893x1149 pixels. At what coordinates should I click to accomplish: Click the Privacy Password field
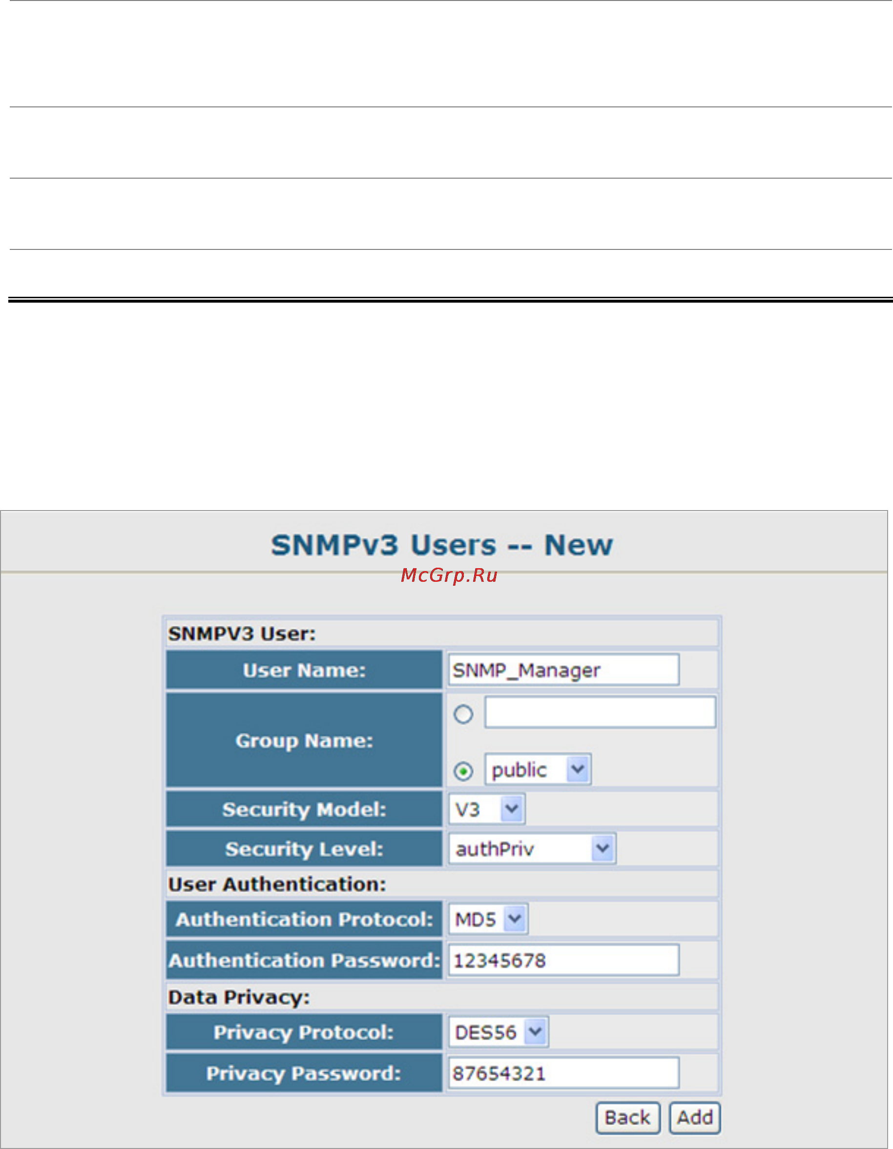click(x=563, y=1073)
